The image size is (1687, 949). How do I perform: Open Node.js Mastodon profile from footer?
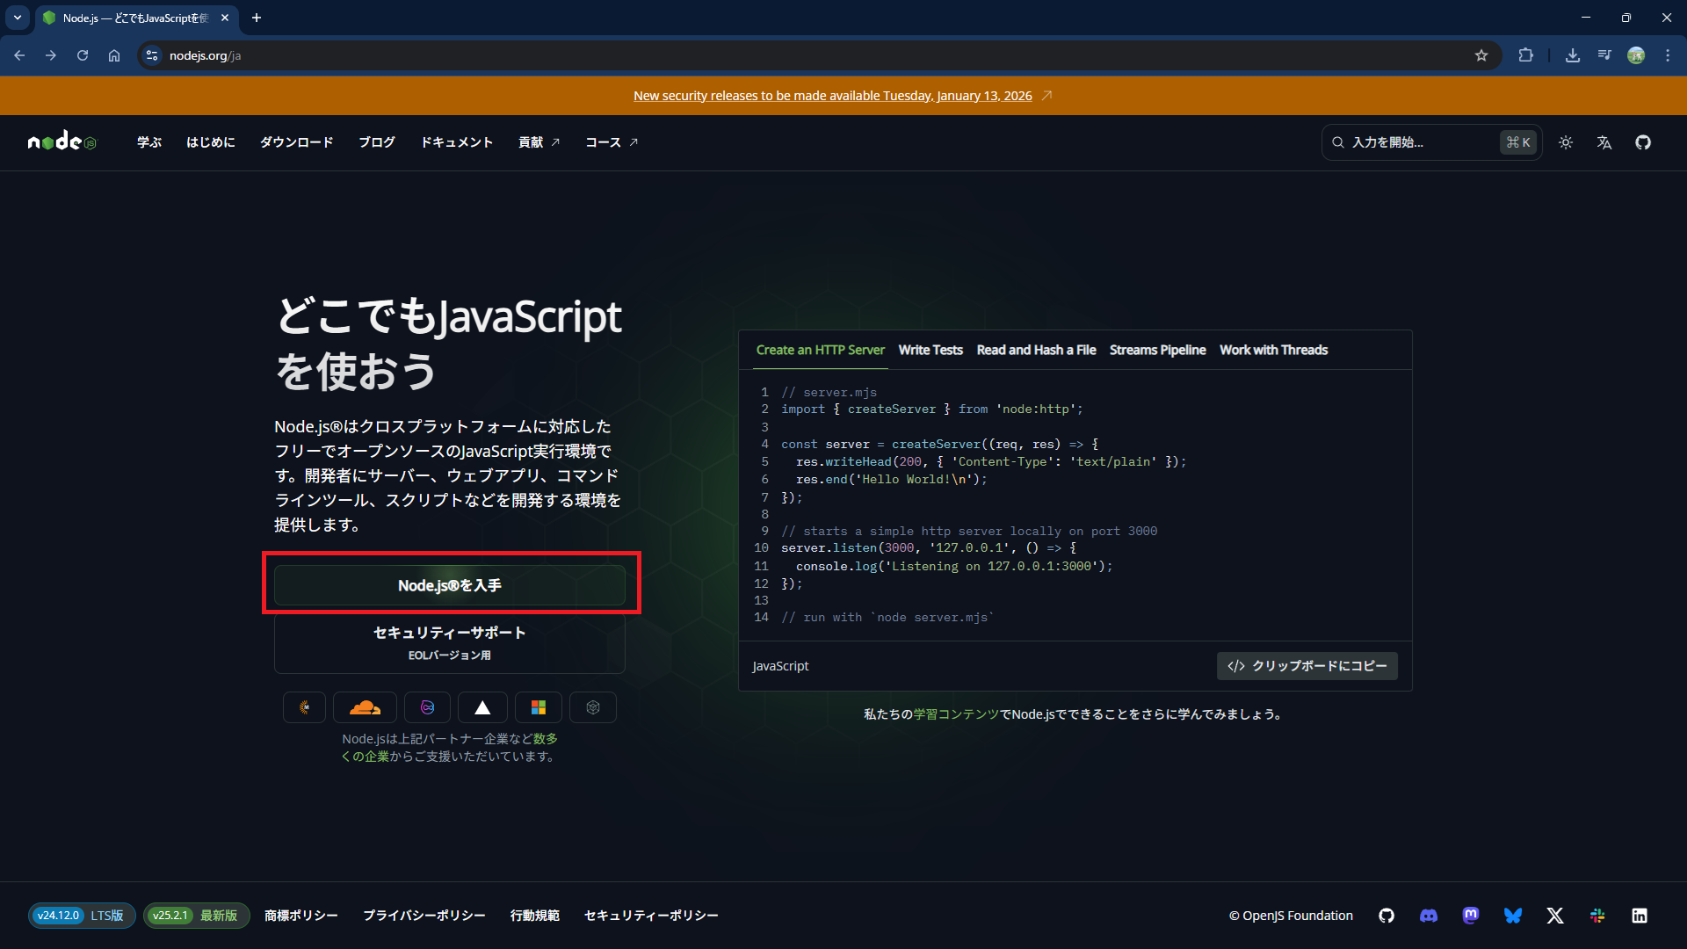[1472, 916]
